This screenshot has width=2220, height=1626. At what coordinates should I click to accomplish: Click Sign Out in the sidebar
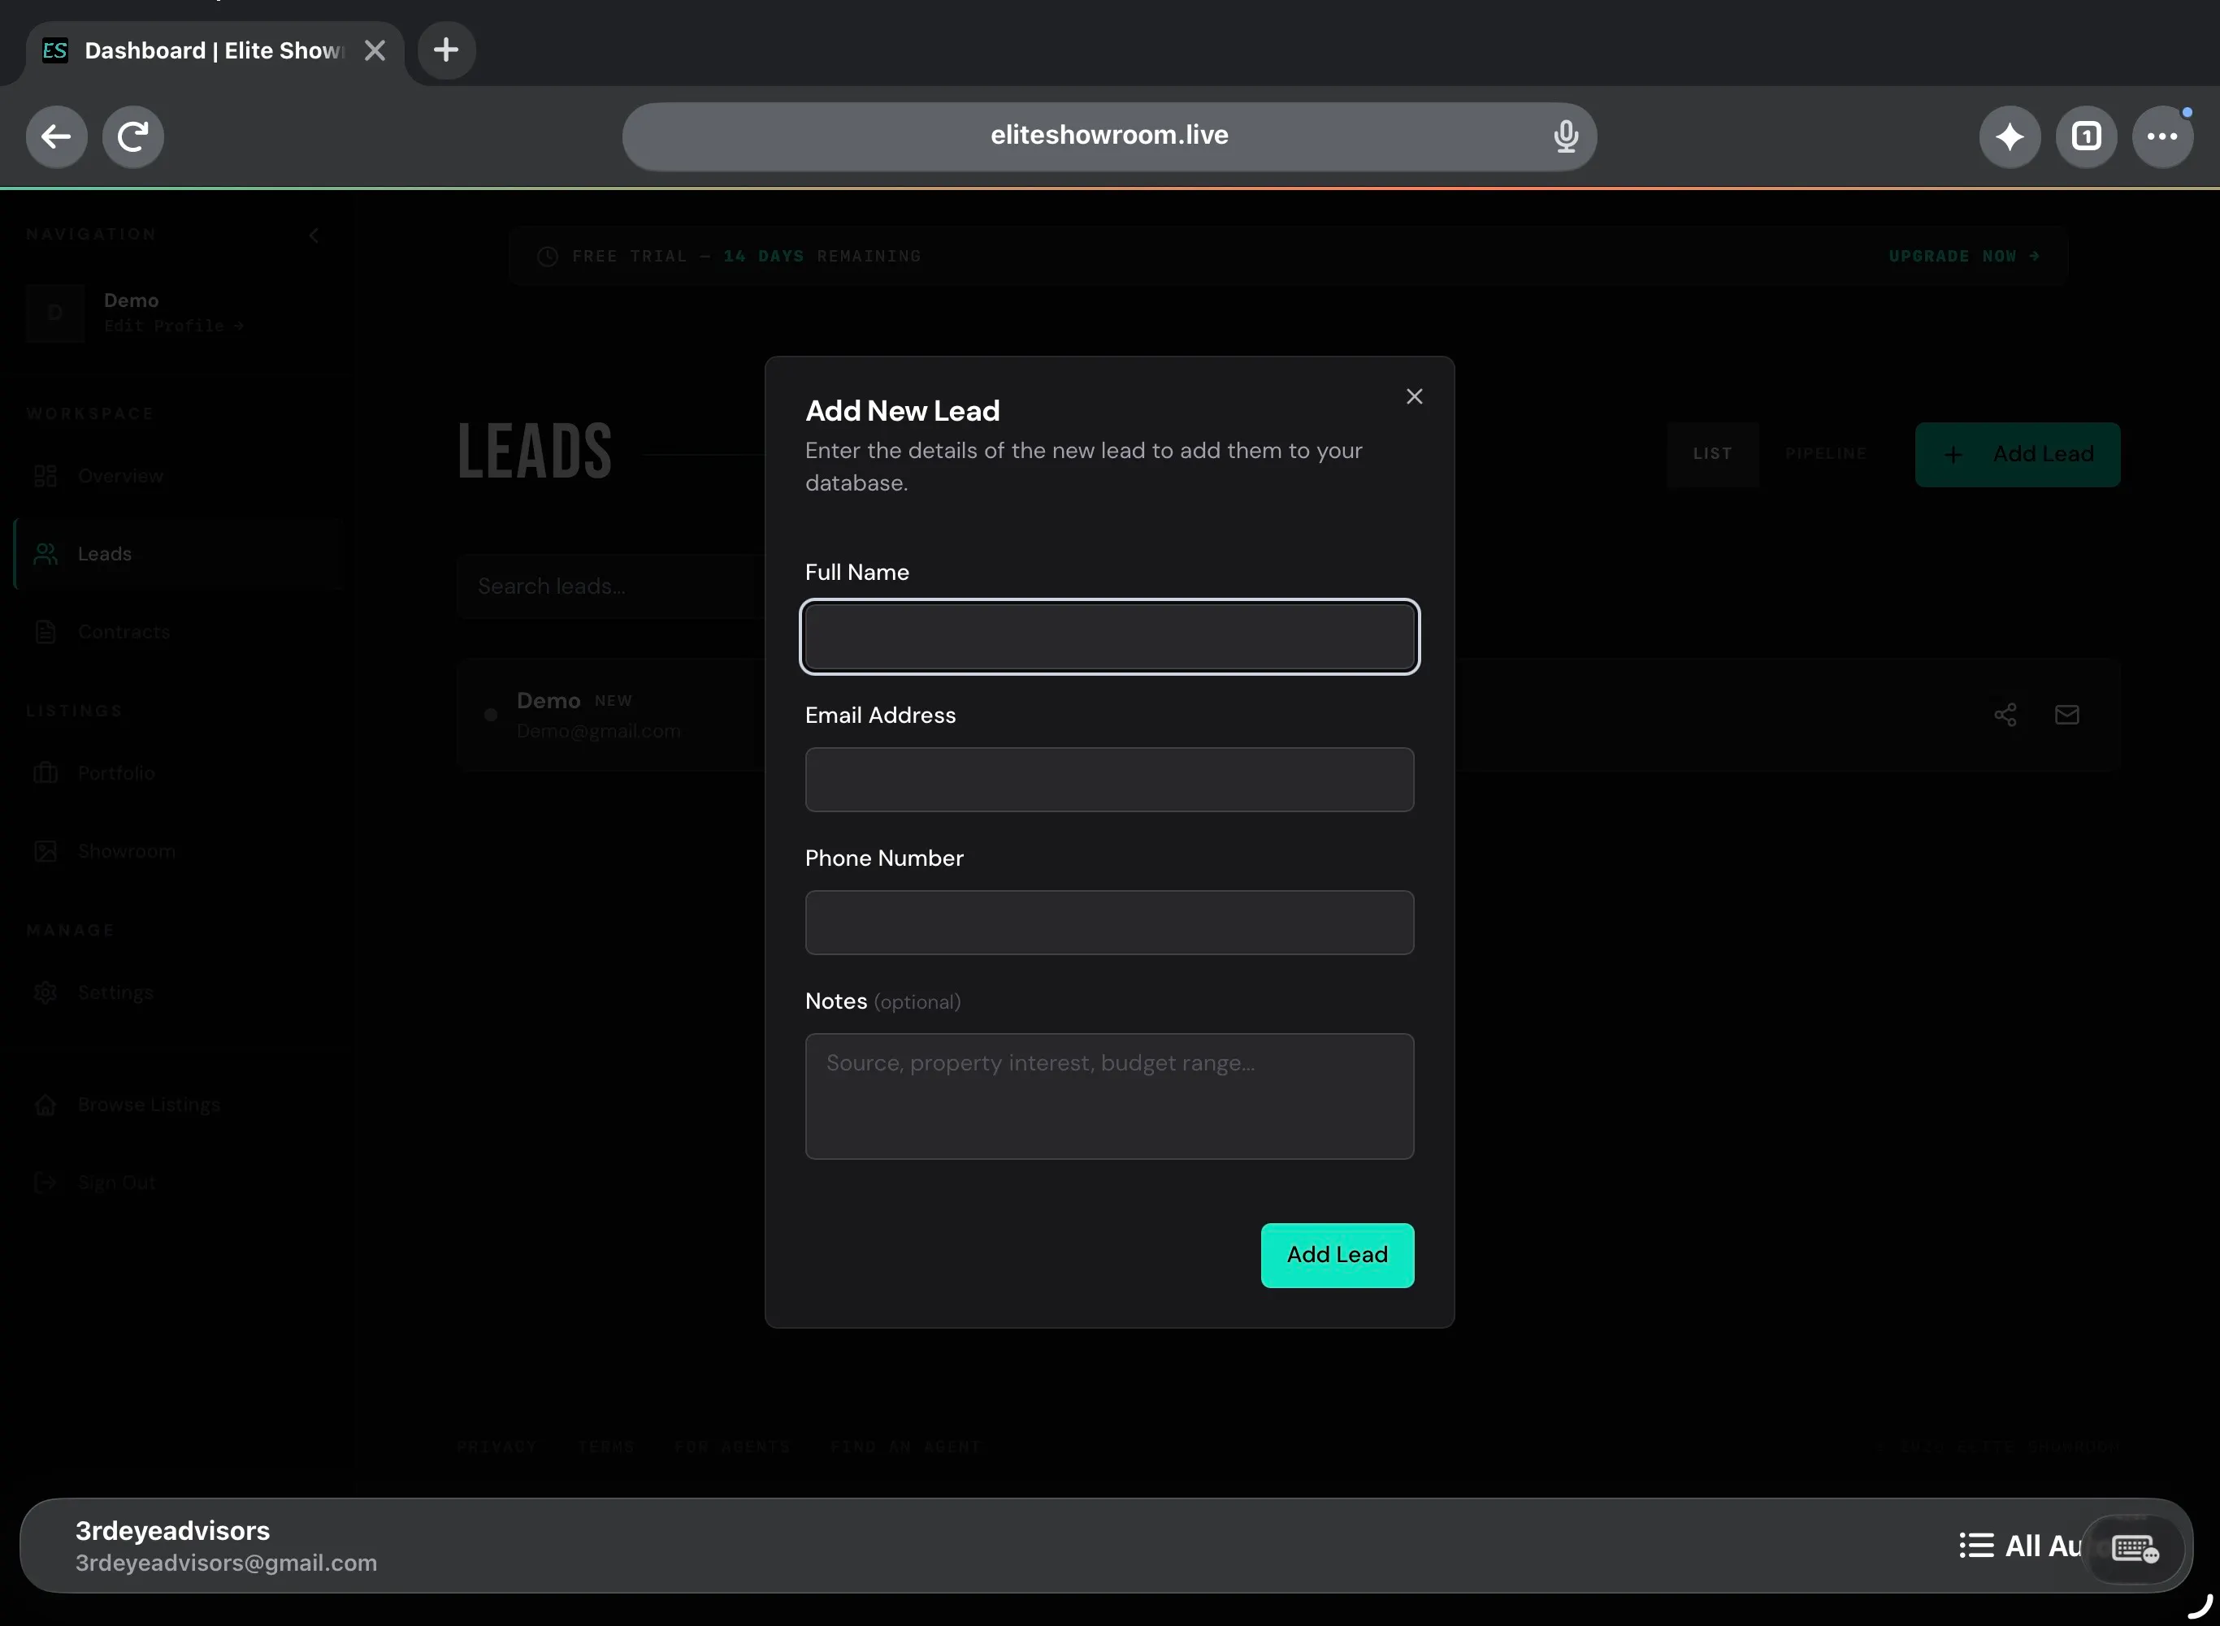[177, 1182]
